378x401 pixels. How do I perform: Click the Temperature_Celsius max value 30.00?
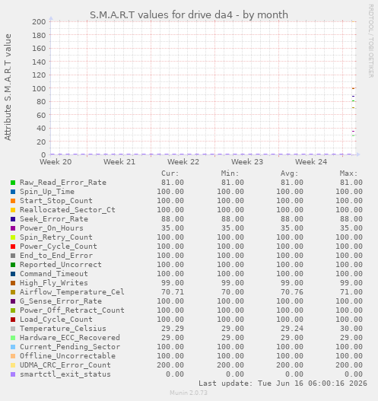(x=351, y=329)
